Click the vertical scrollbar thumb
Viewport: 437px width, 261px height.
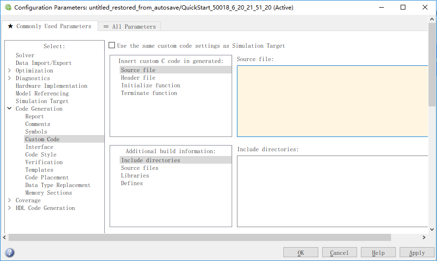pyautogui.click(x=432, y=64)
